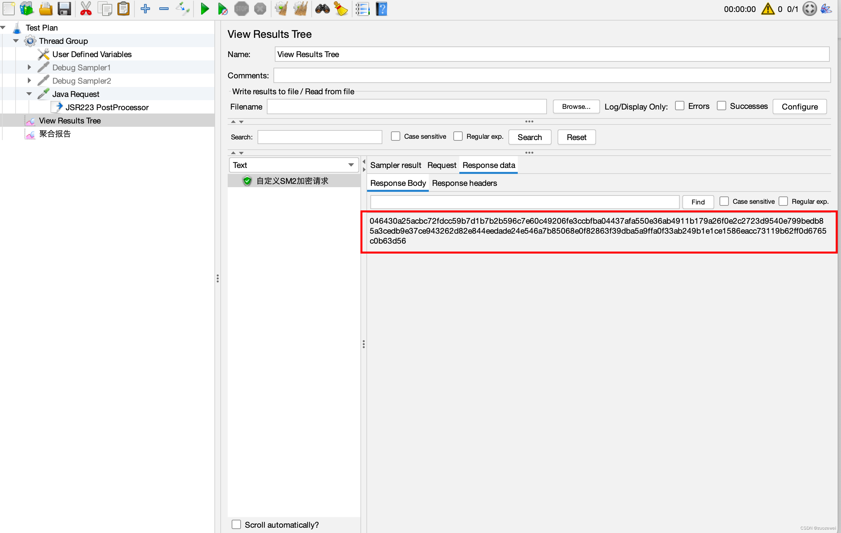This screenshot has width=841, height=533.
Task: Switch to the Response headers tab
Action: point(464,183)
